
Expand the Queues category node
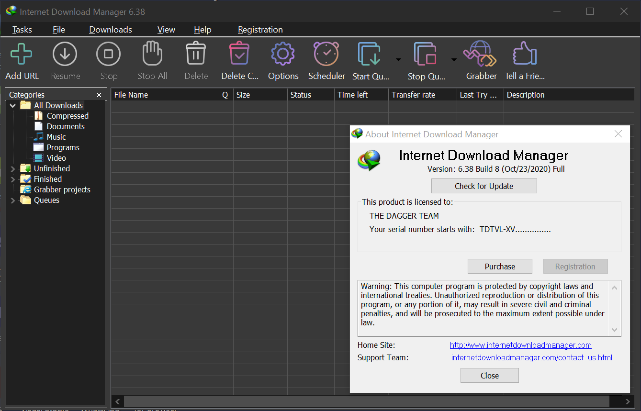pos(13,200)
